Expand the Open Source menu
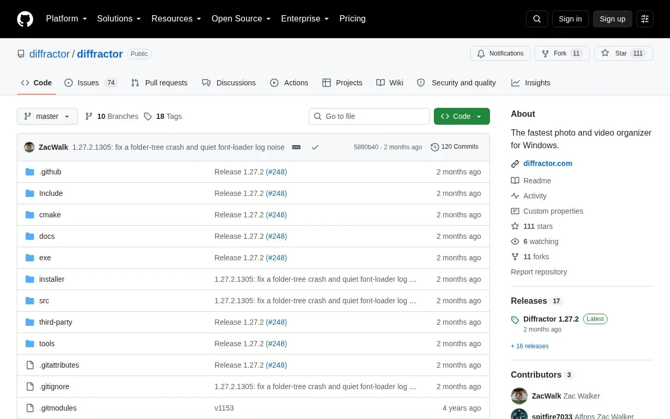The width and height of the screenshot is (670, 419). [241, 19]
